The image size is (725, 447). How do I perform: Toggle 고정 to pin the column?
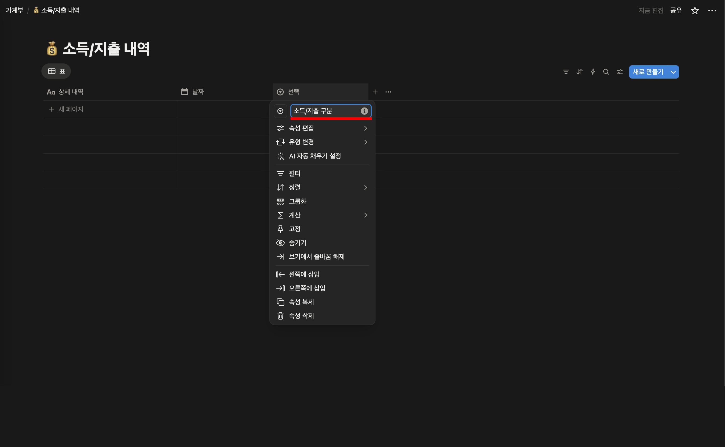click(x=294, y=229)
